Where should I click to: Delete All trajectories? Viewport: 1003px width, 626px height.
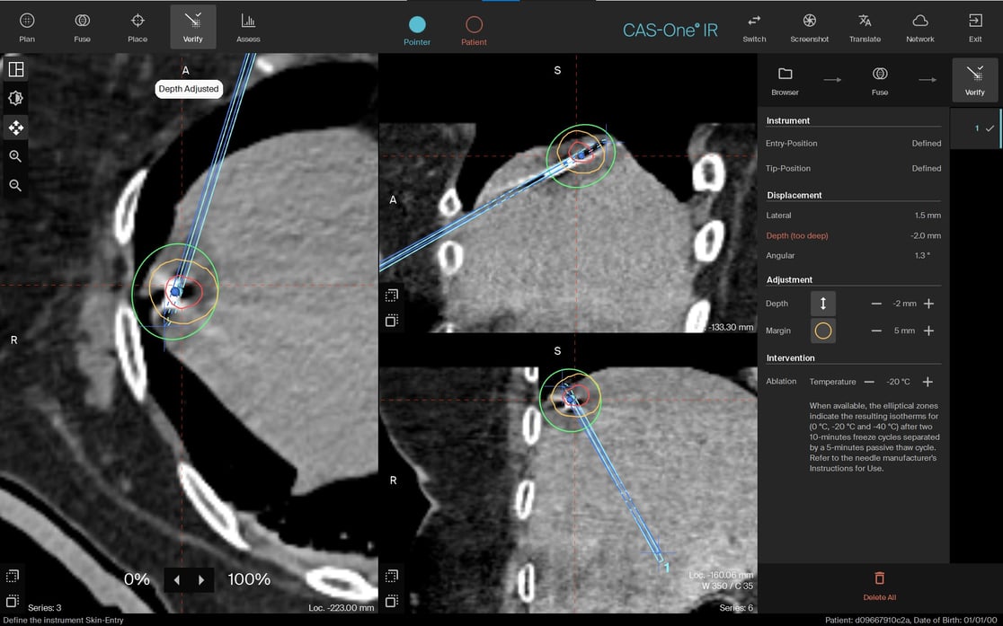click(x=880, y=586)
